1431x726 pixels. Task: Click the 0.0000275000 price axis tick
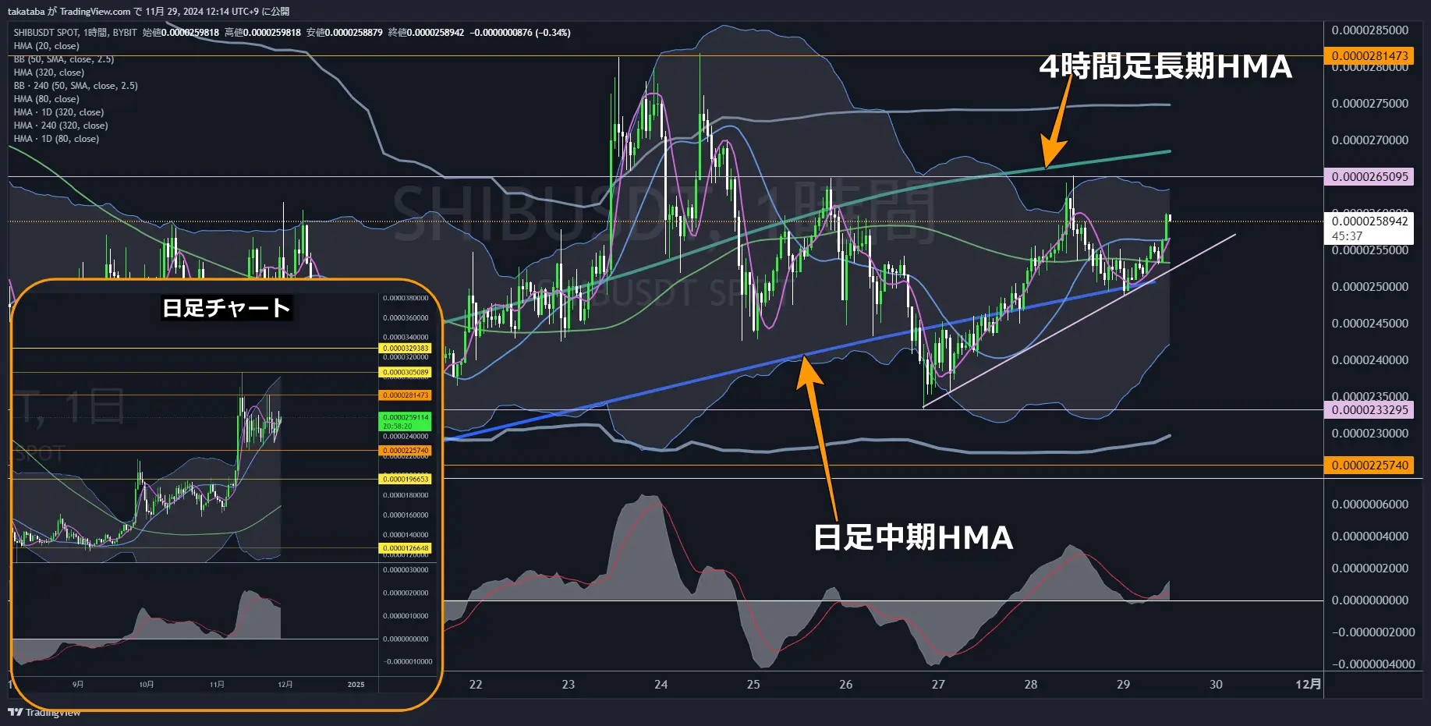[1369, 104]
